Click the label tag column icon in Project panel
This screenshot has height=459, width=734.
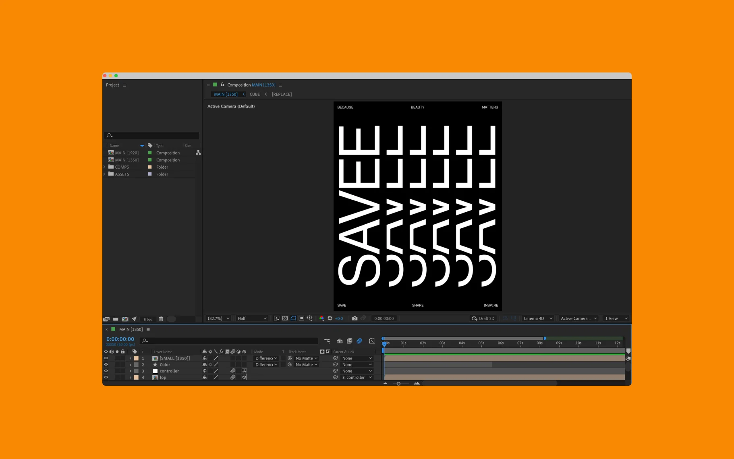(x=150, y=145)
